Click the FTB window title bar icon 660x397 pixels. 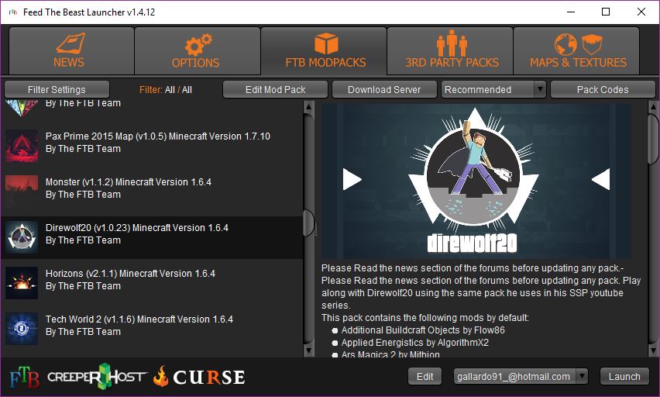(x=12, y=12)
